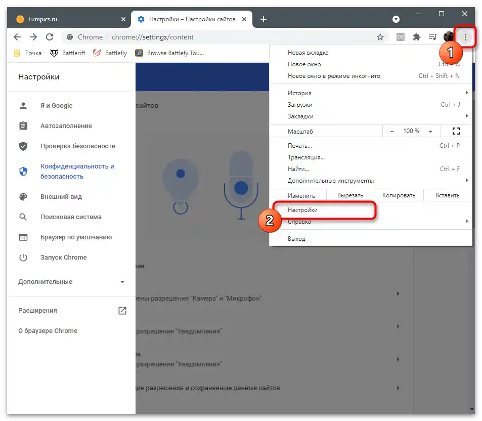Open Настройки from the Chrome menu
This screenshot has width=482, height=421.
click(x=371, y=210)
